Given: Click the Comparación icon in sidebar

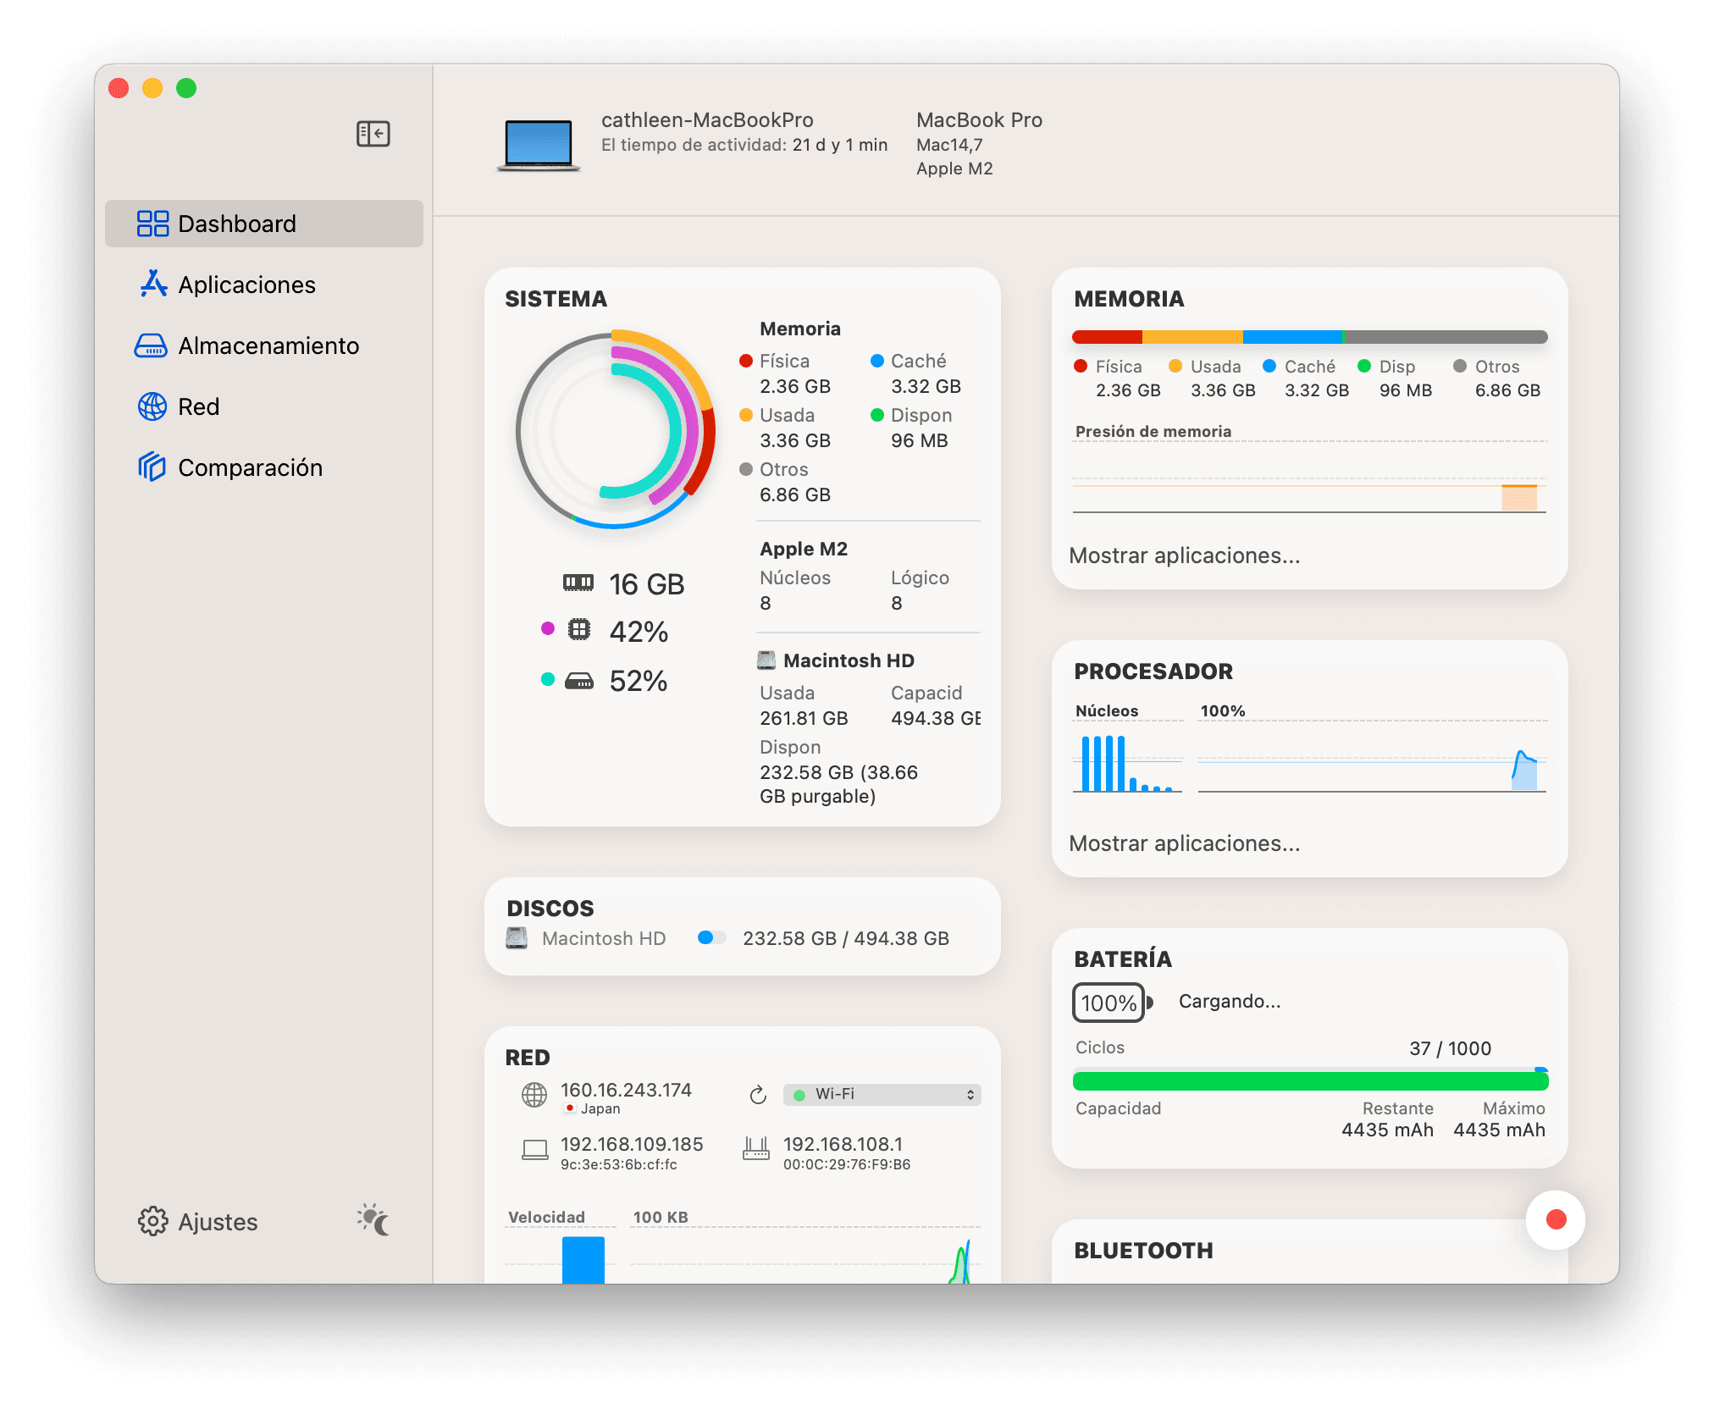Looking at the screenshot, I should click(x=152, y=467).
